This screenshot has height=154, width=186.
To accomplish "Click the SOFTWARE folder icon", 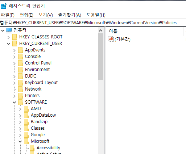I will click(x=20, y=102).
